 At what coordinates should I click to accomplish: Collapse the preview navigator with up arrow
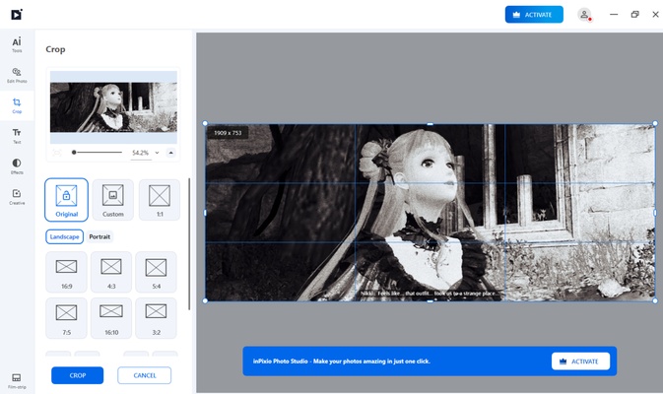pos(170,153)
